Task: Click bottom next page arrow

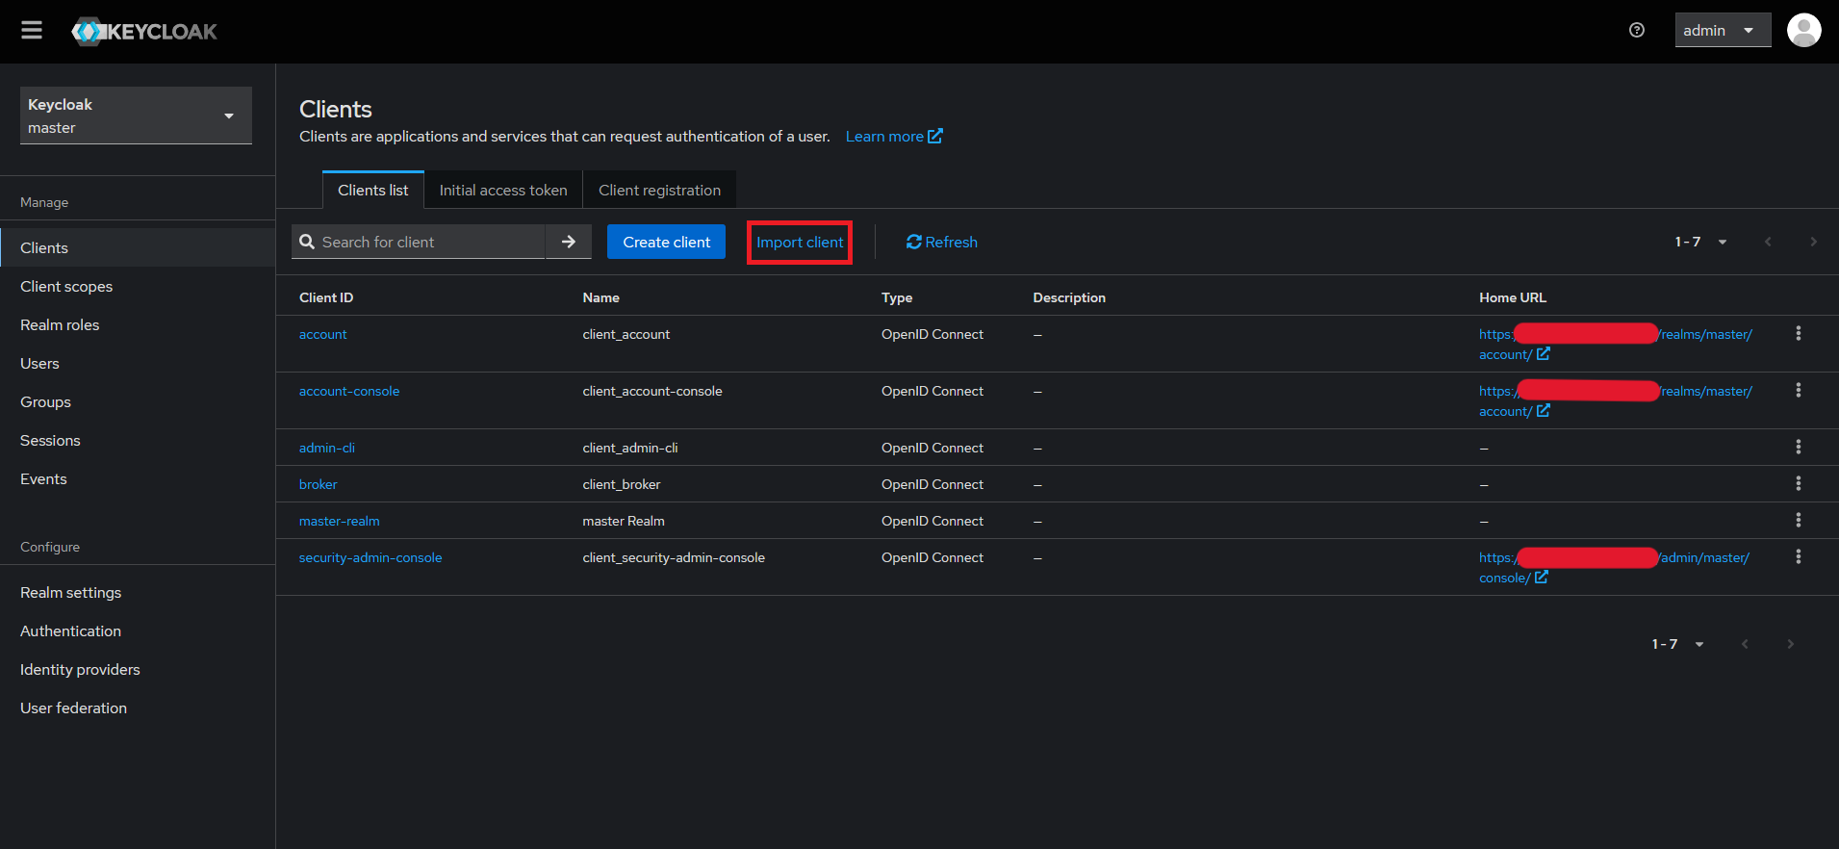Action: tap(1790, 644)
